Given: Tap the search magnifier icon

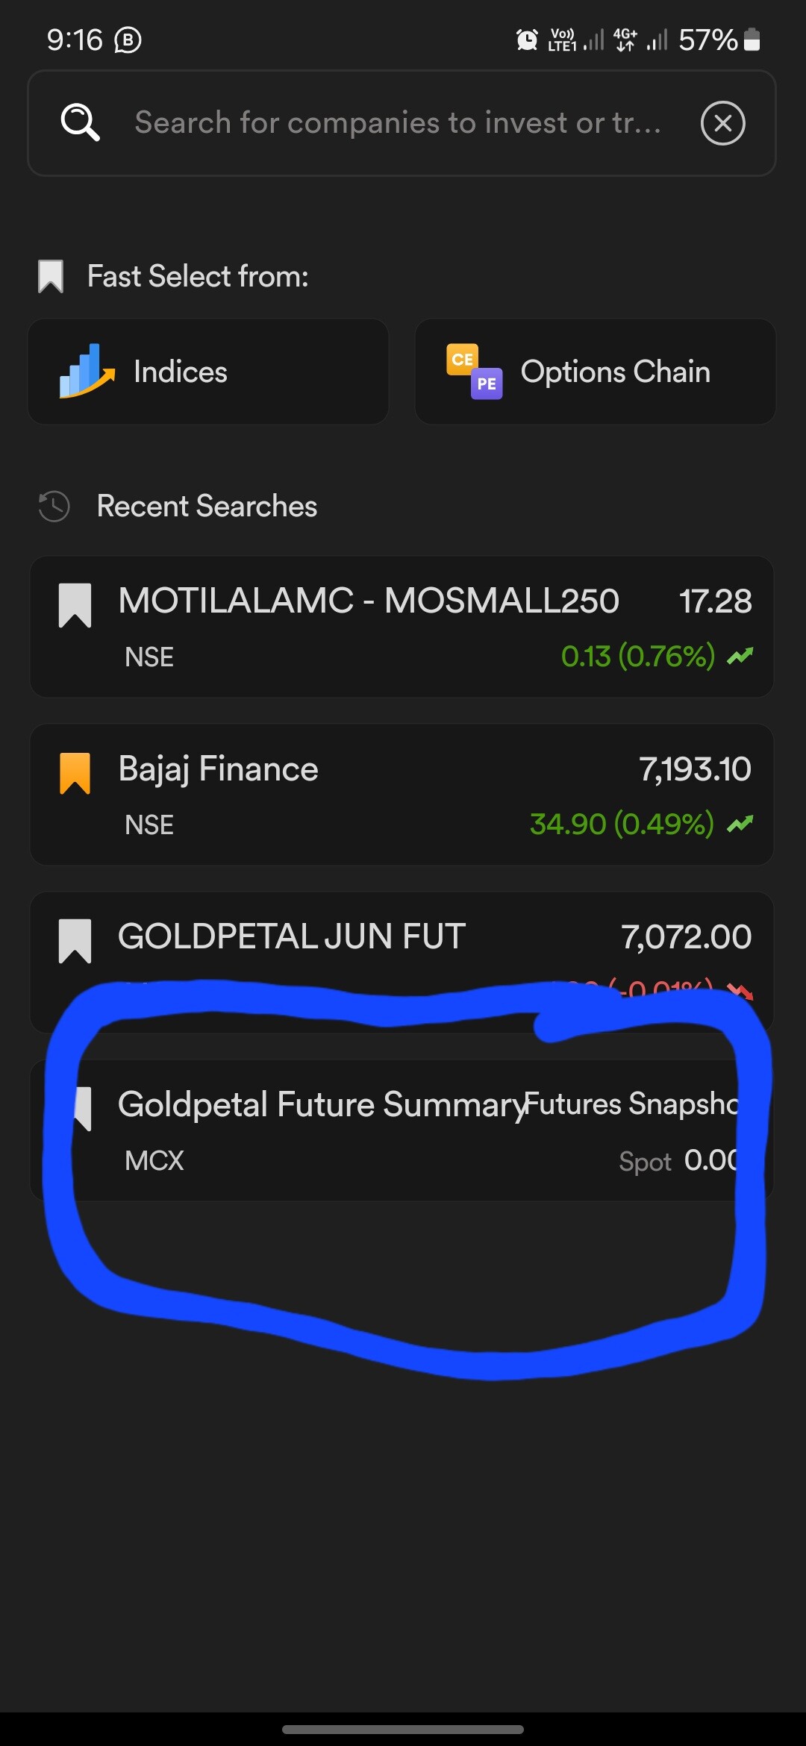Looking at the screenshot, I should click(x=80, y=122).
